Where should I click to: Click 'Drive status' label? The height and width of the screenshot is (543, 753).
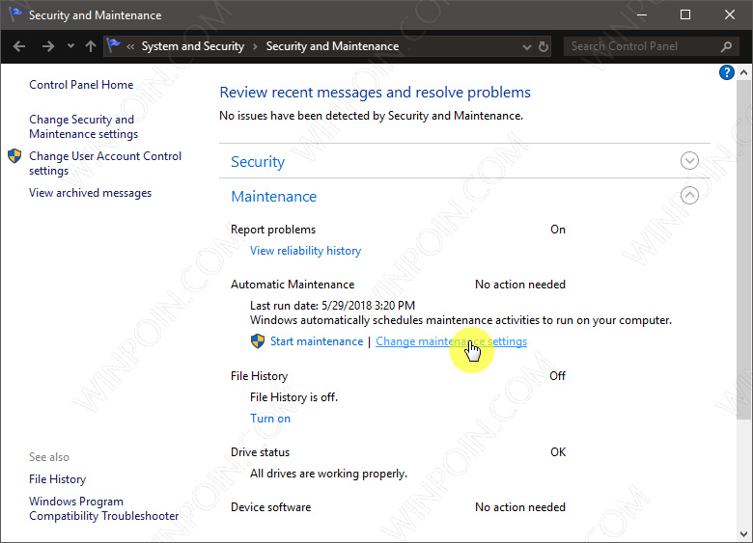[261, 452]
